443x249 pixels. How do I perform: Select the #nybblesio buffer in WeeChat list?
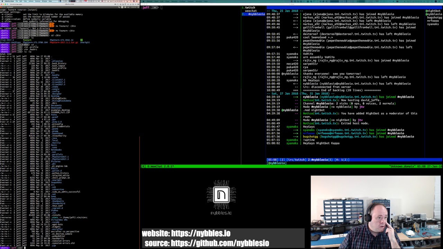[254, 14]
